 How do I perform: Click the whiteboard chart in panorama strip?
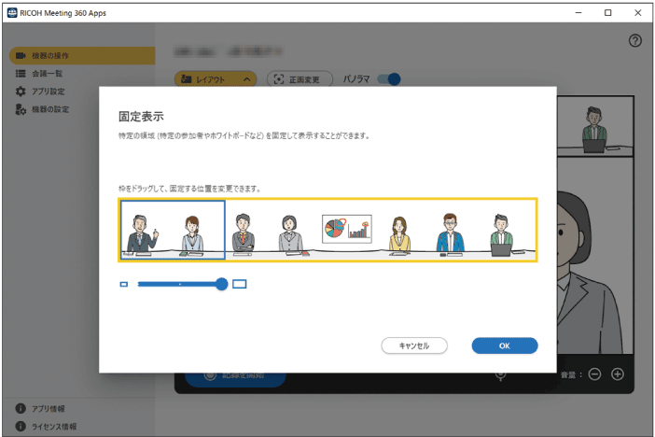347,229
